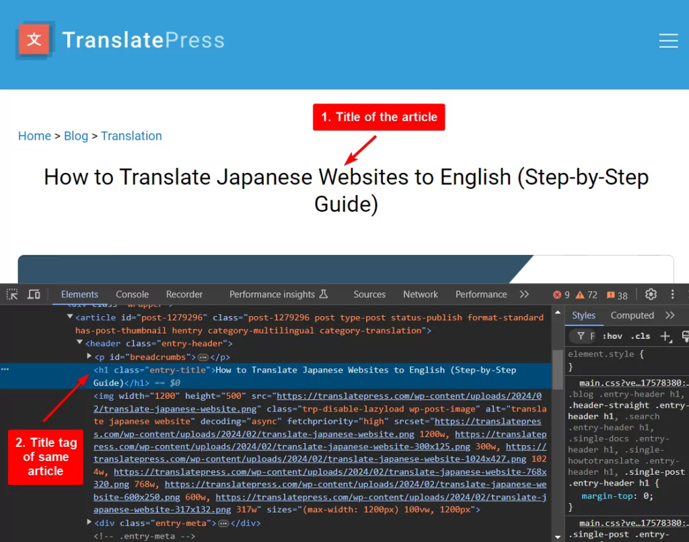This screenshot has height=542, width=689.
Task: Click the issues count badge showing 38
Action: click(617, 295)
